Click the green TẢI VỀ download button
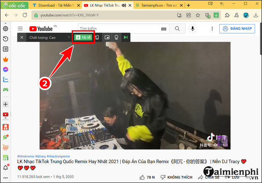Screen dimensions: 262x183 pos(82,37)
